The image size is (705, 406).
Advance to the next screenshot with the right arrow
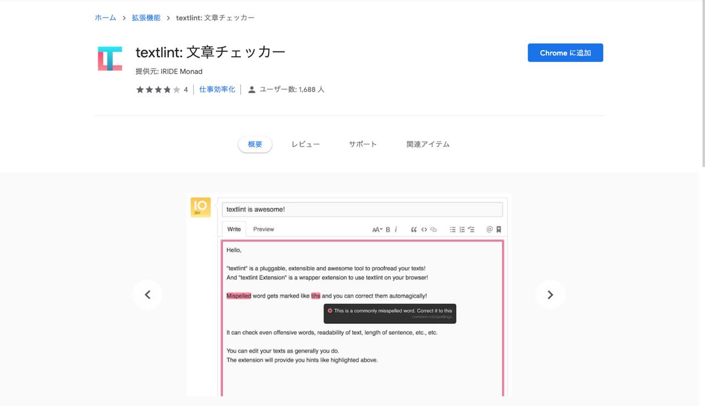pyautogui.click(x=550, y=294)
